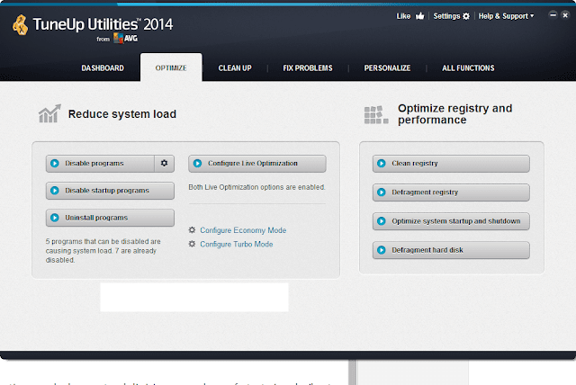Click the Disable programs button label
This screenshot has width=576, height=385.
click(x=94, y=164)
